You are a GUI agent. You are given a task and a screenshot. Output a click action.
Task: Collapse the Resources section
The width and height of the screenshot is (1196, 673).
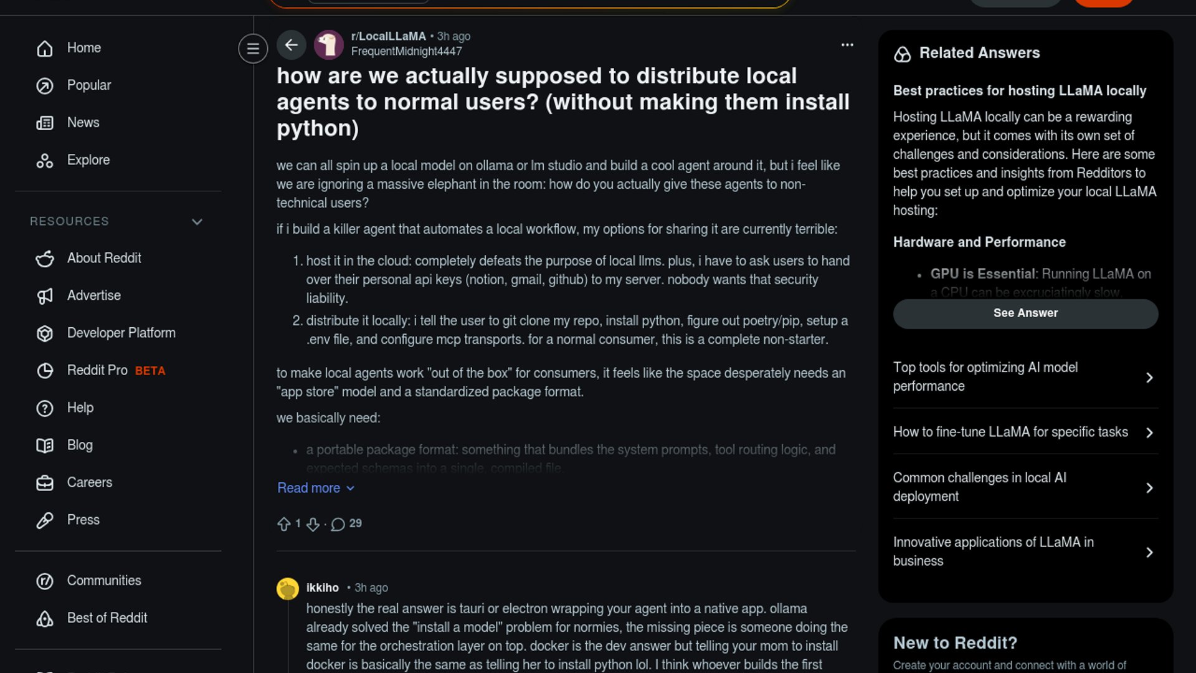[x=197, y=222]
